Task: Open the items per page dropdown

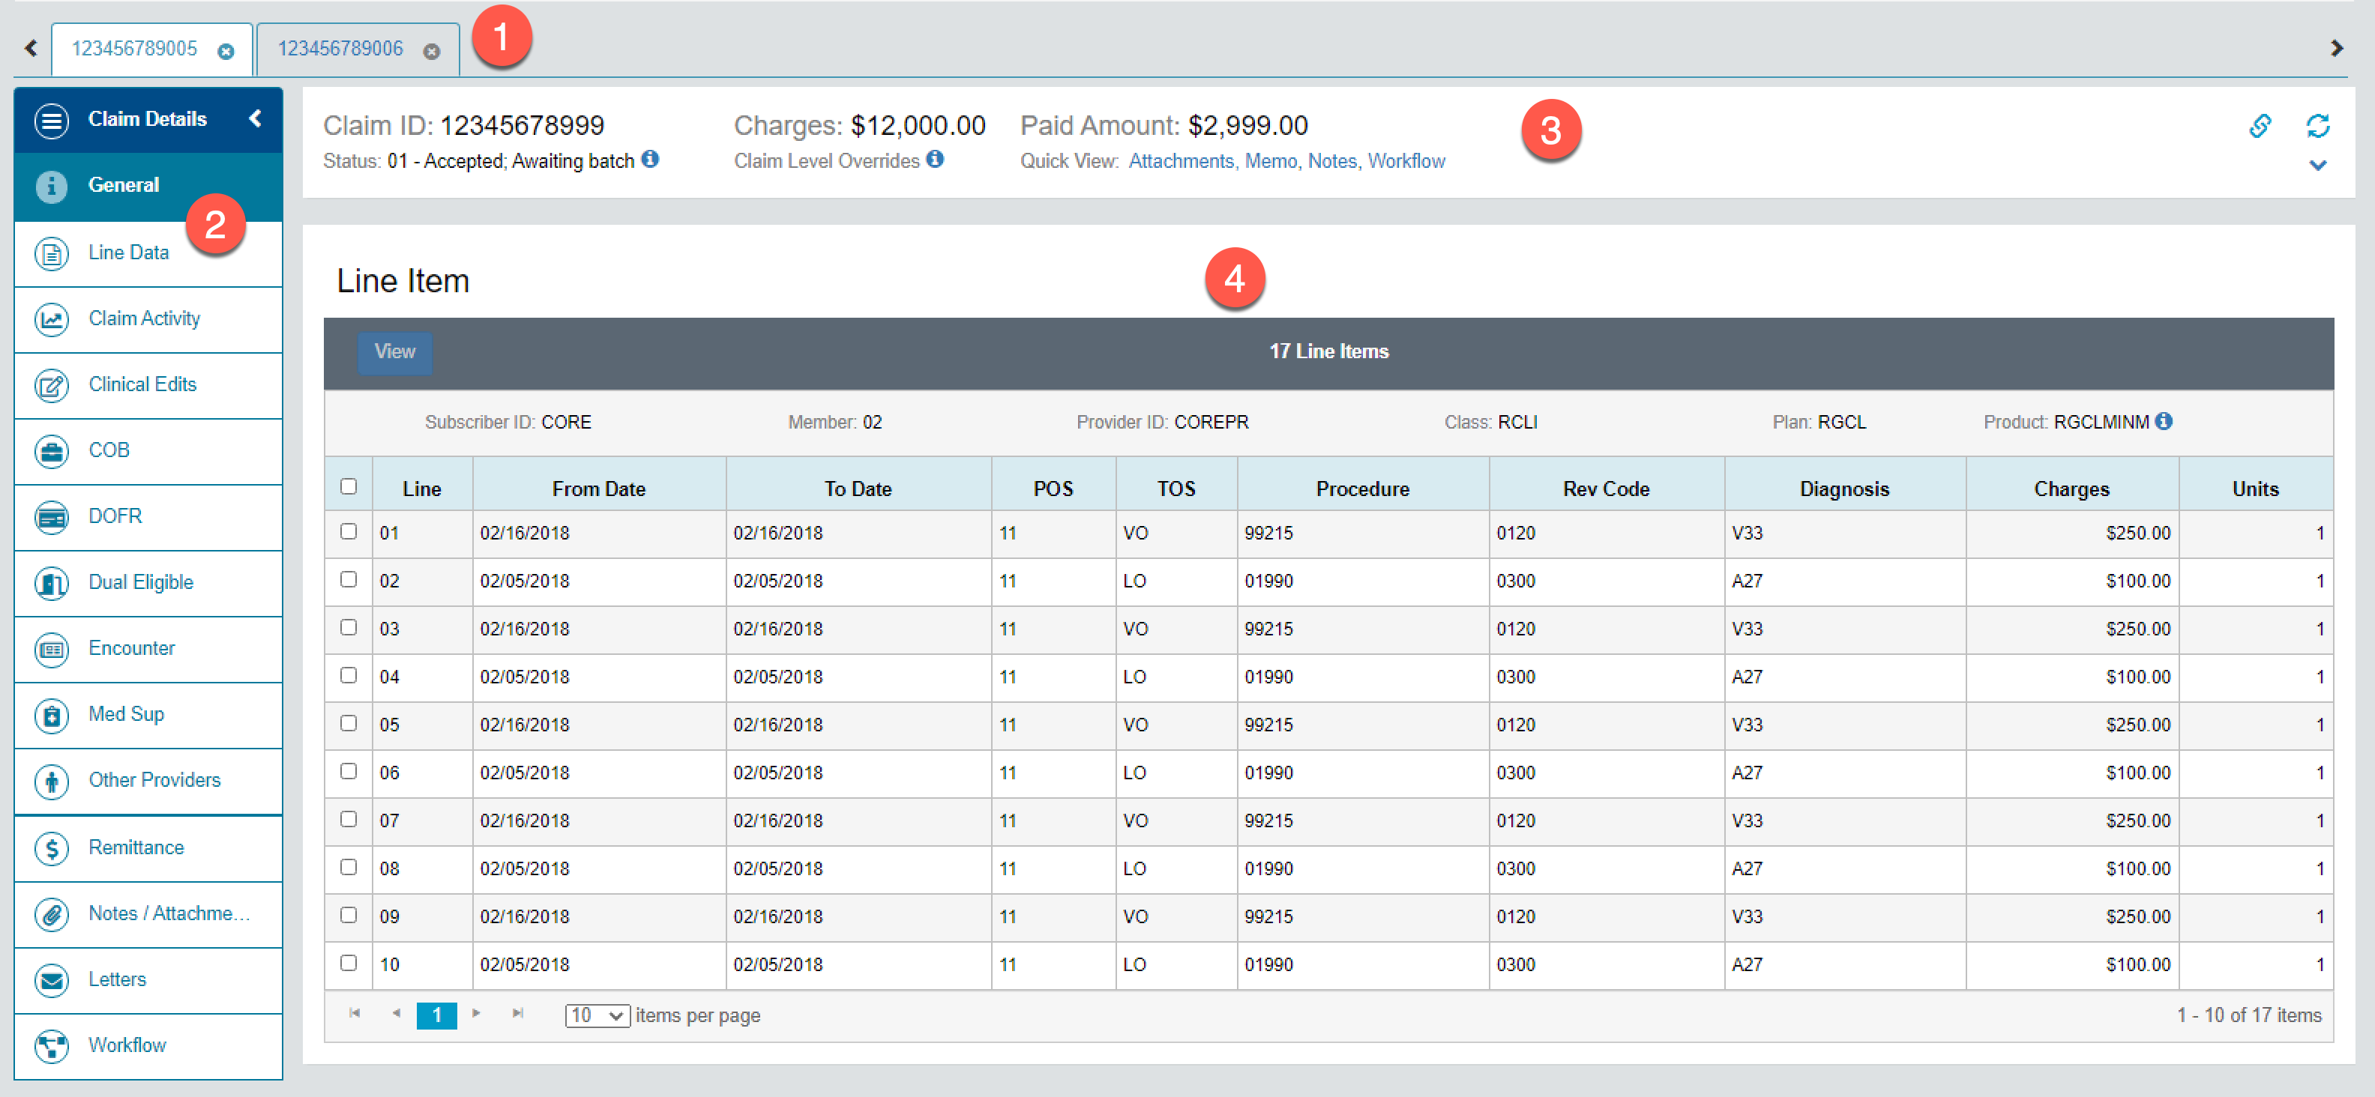Action: [x=597, y=1015]
